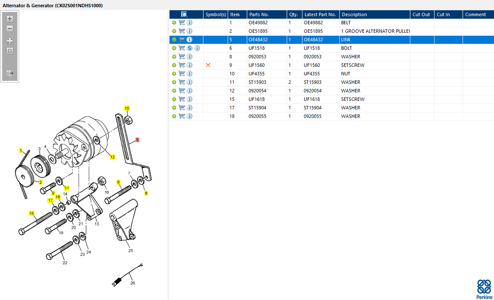Add NUT UF4355 to cart
Screen dimensions: 494x300
tap(182, 74)
